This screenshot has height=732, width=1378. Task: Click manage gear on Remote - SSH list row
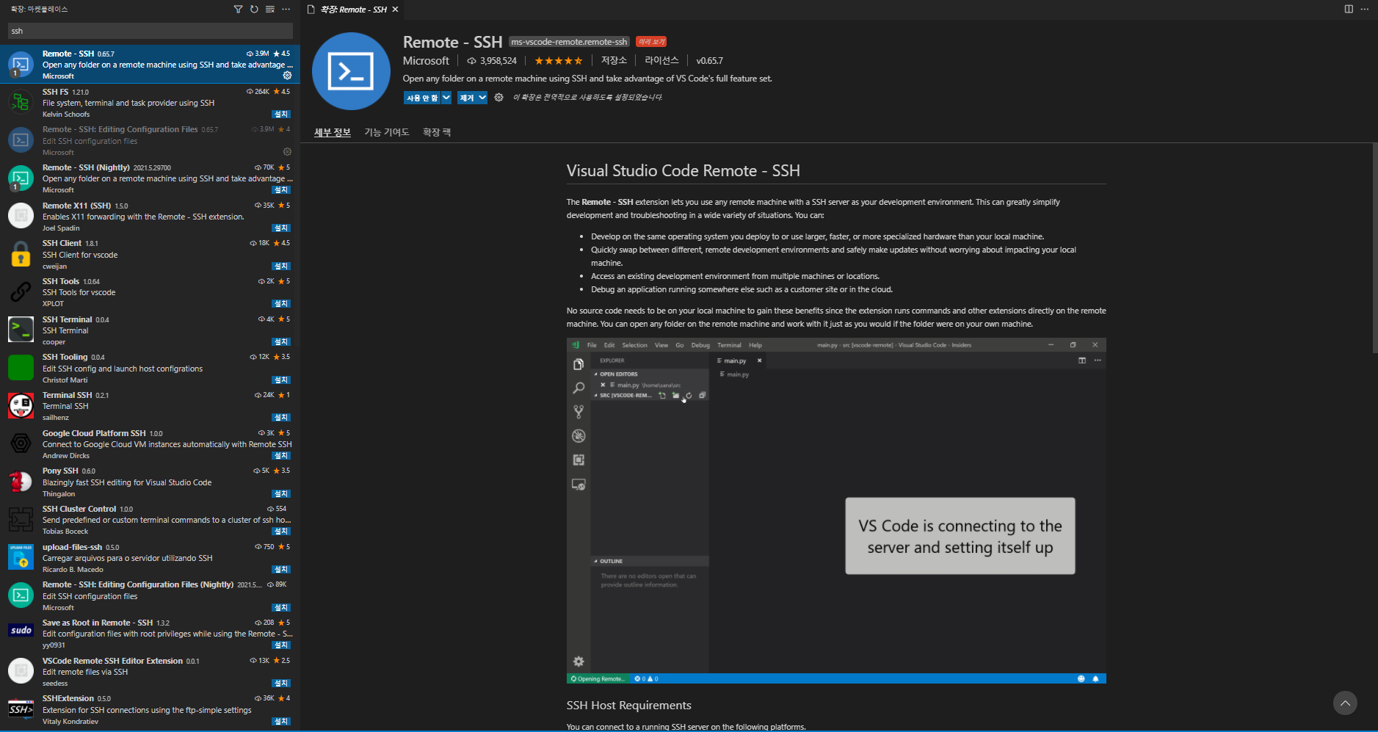[x=287, y=76]
